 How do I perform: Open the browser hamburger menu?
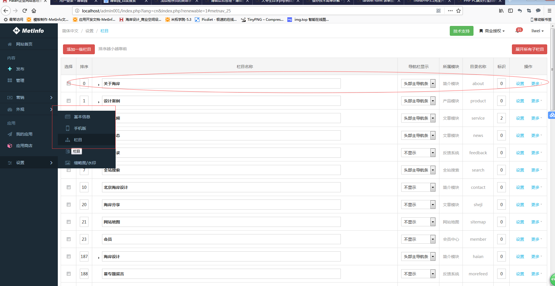coord(550,11)
